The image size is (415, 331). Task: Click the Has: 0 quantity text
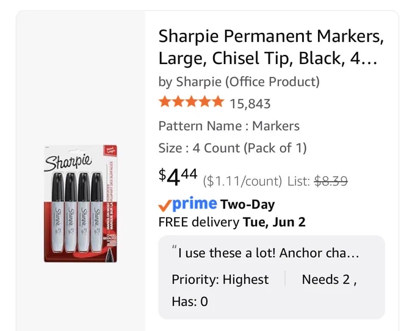pos(190,301)
